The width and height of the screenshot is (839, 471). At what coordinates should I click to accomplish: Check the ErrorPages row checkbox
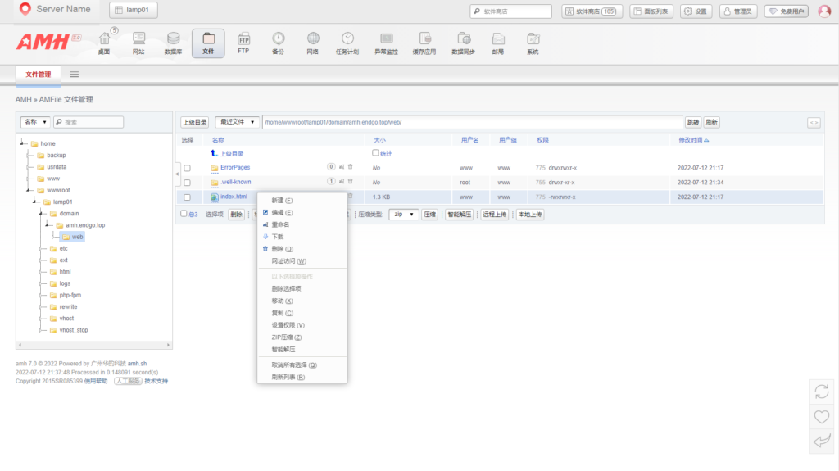click(x=188, y=168)
